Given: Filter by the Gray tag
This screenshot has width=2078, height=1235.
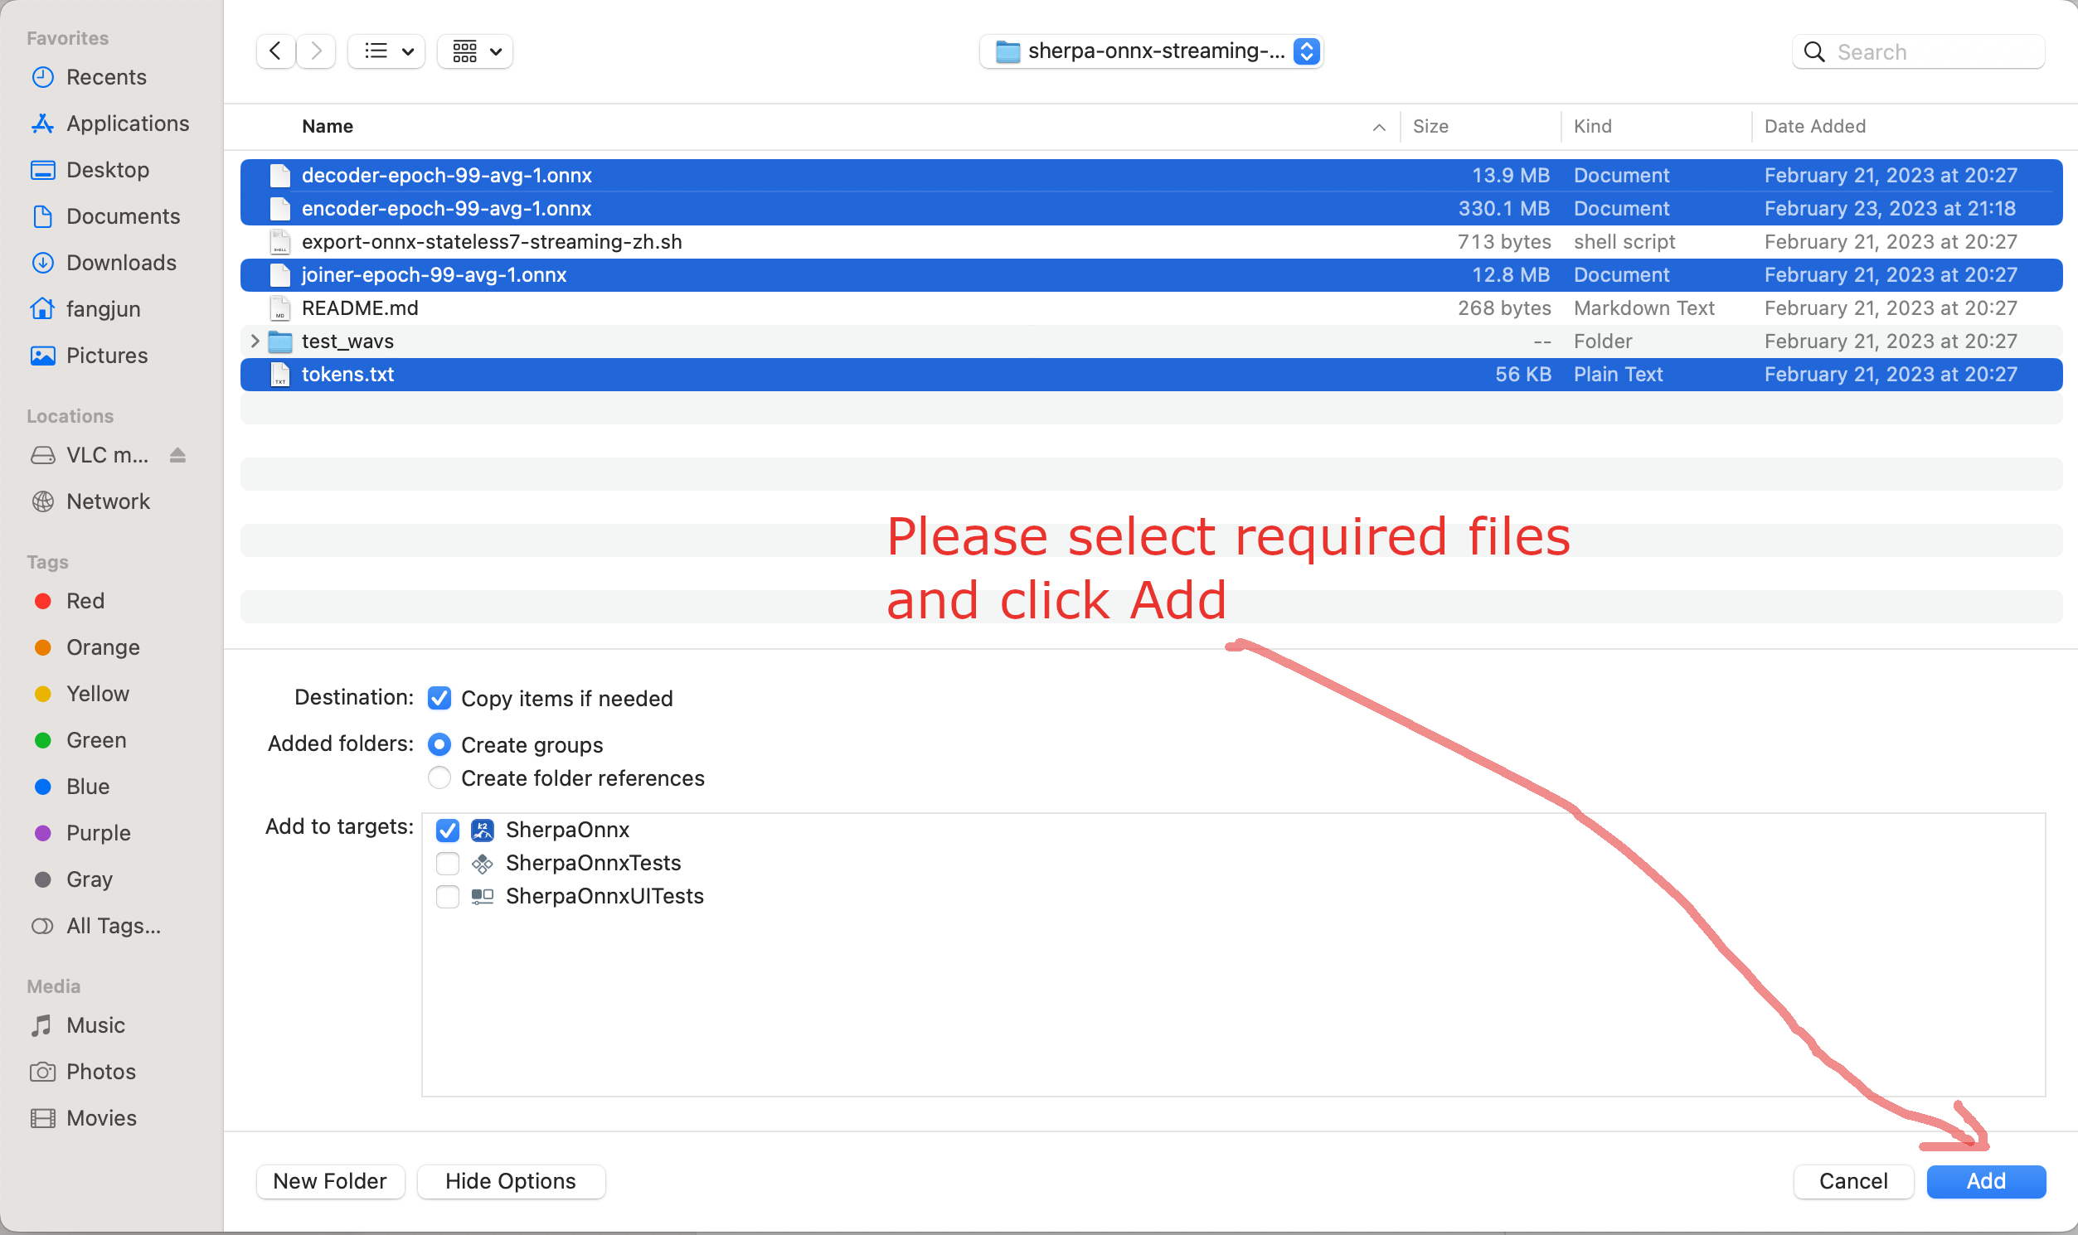Looking at the screenshot, I should click(x=72, y=879).
